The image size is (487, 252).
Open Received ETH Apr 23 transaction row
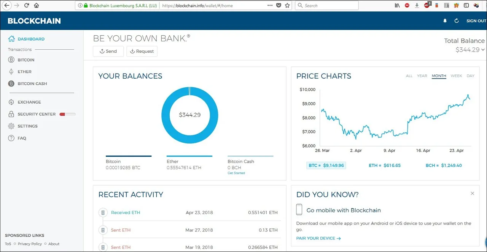189,213
